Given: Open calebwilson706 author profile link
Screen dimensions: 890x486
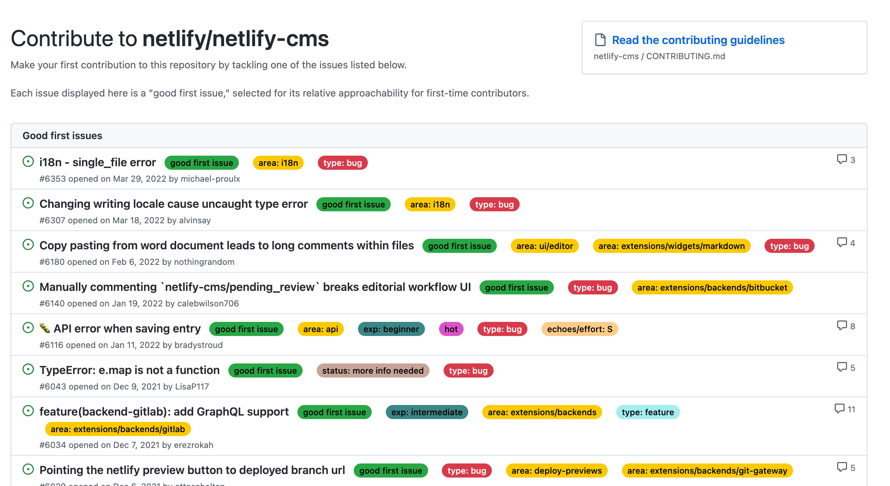Looking at the screenshot, I should click(x=208, y=304).
